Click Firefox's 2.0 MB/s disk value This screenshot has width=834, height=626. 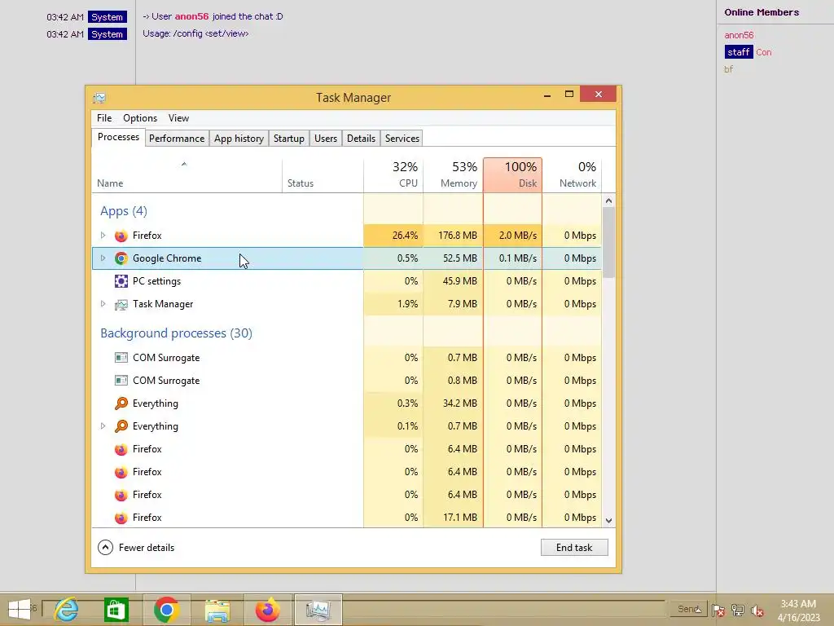(517, 236)
